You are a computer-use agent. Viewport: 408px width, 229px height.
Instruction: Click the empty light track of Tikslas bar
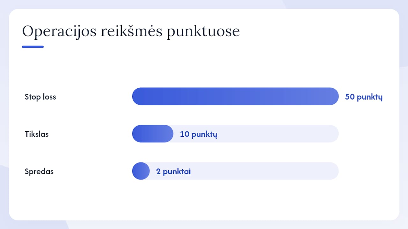tap(277, 134)
